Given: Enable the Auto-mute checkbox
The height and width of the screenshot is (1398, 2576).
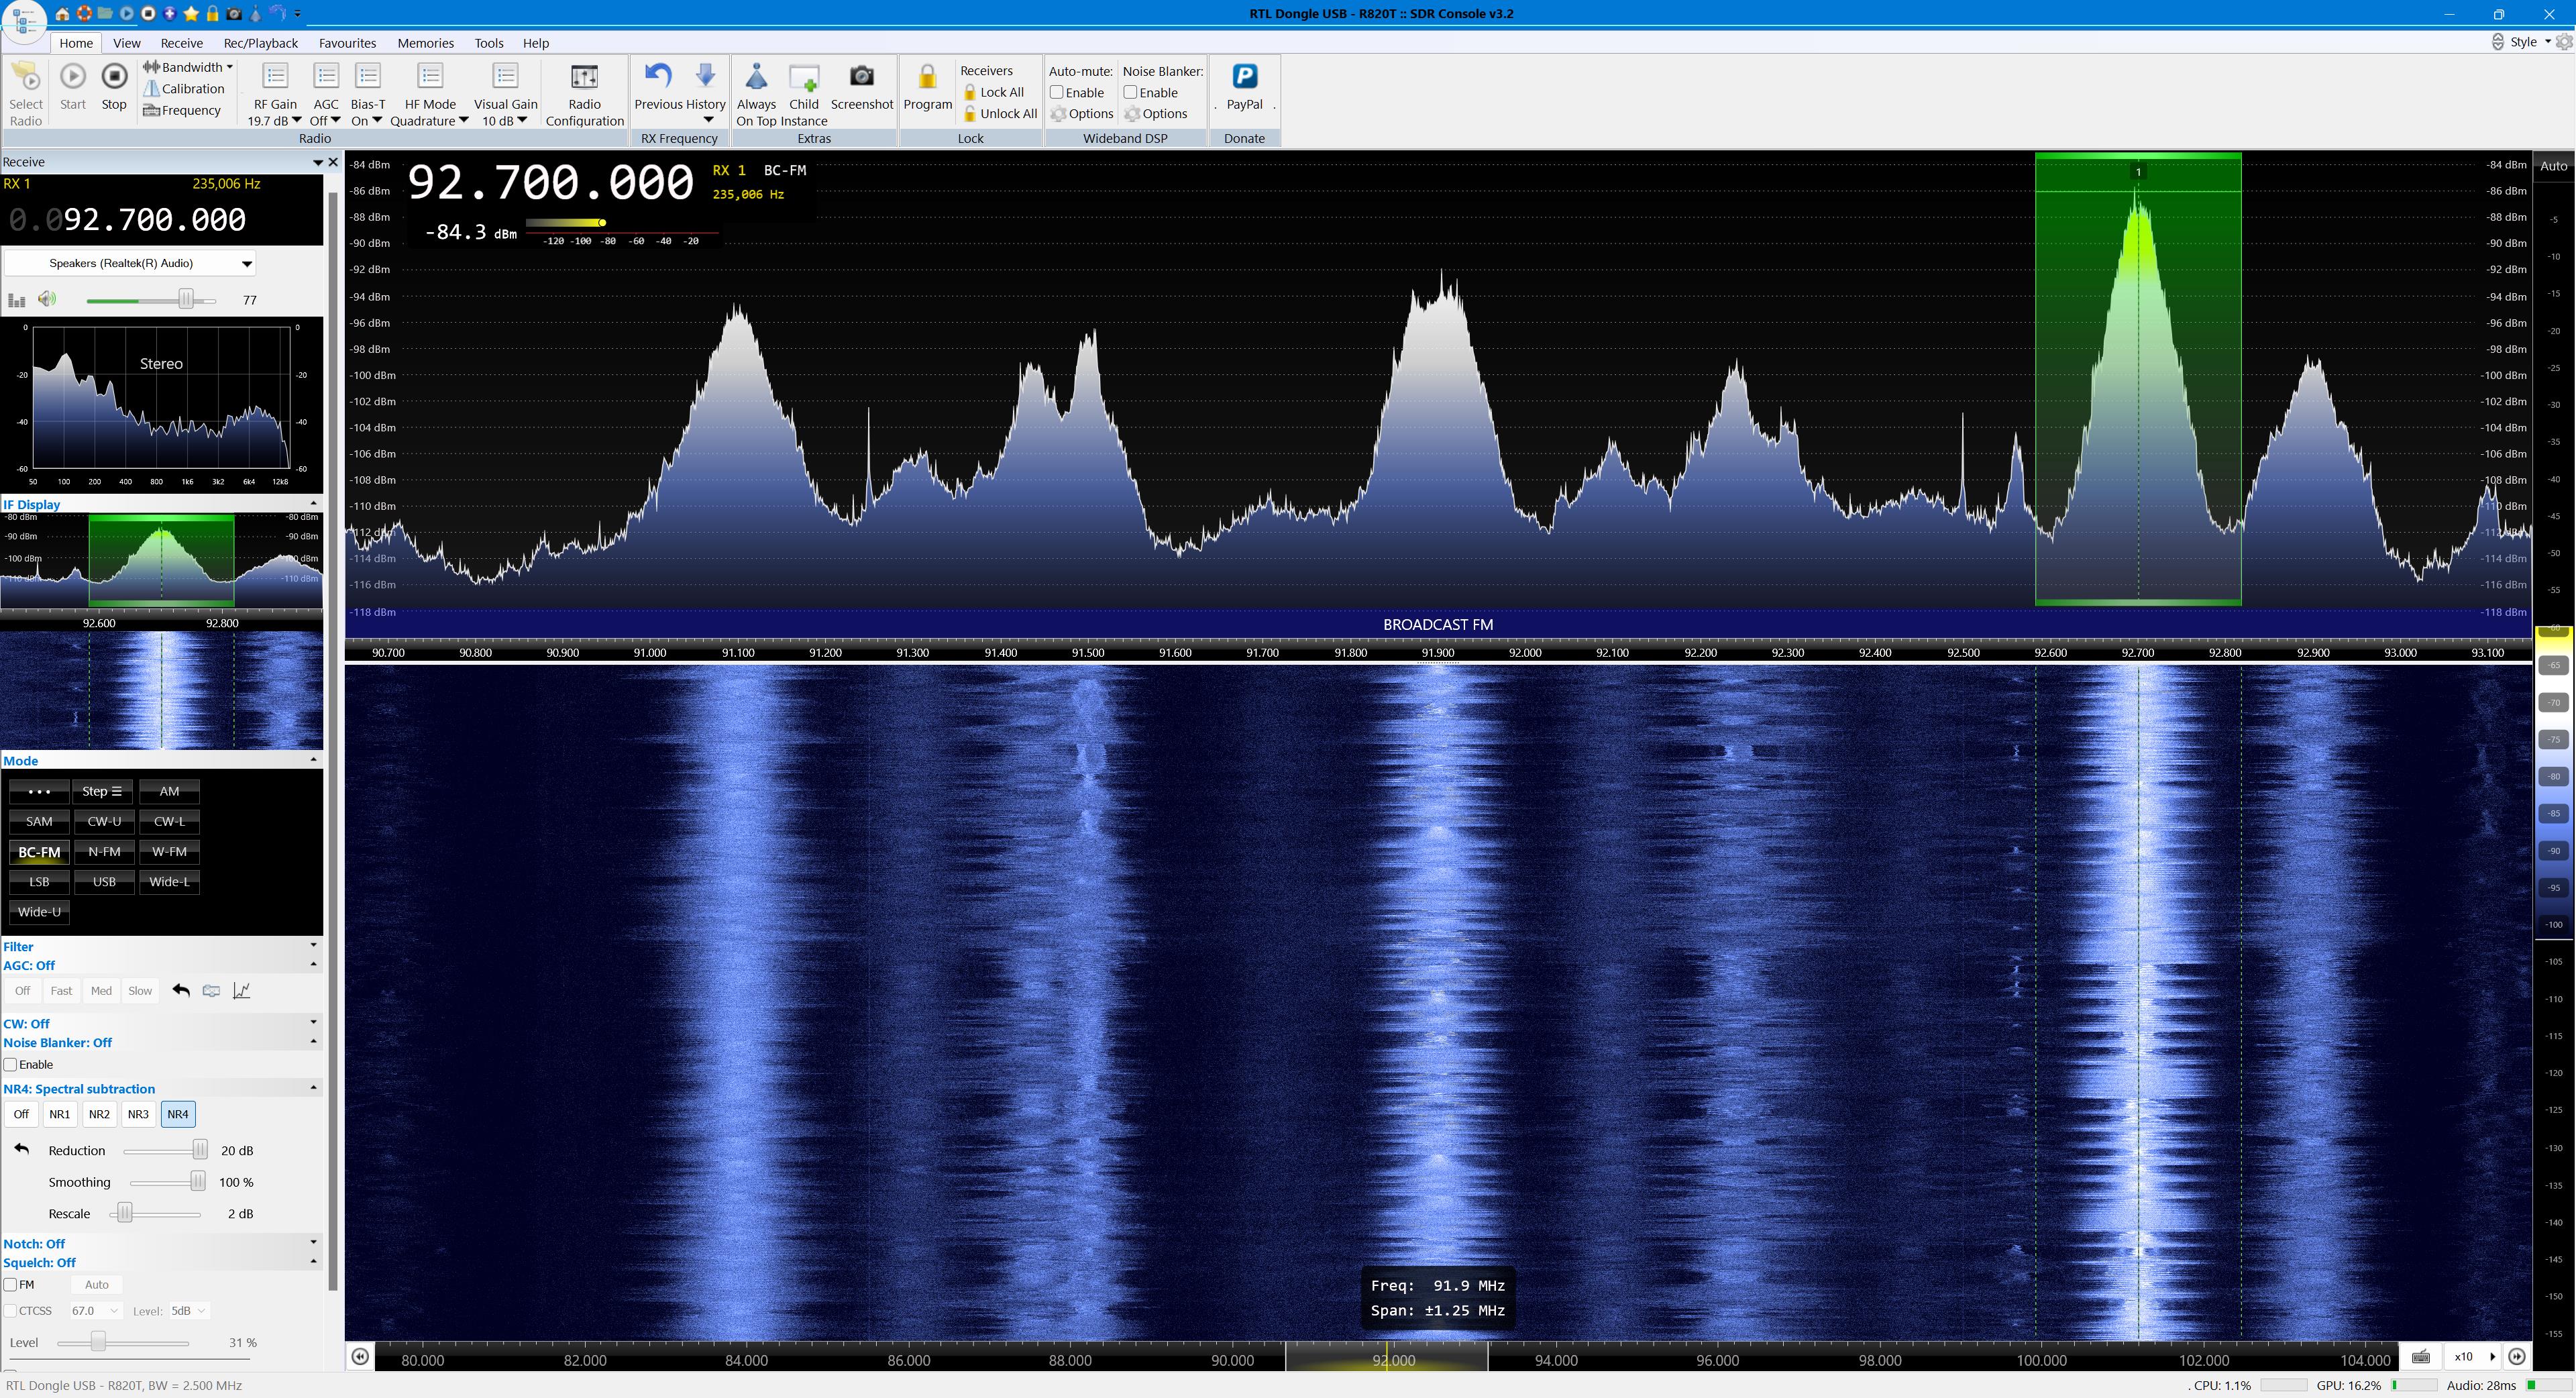Looking at the screenshot, I should [x=1056, y=92].
